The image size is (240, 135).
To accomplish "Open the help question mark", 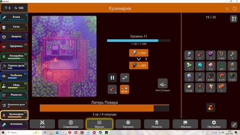I will 234,9.
